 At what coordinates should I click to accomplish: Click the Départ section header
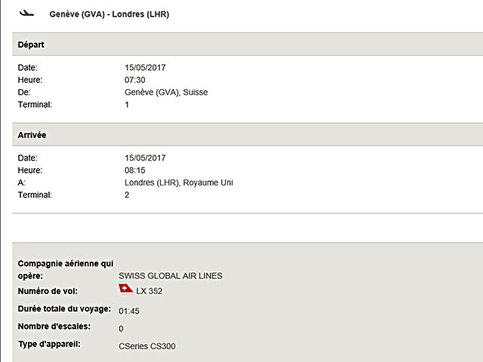31,44
